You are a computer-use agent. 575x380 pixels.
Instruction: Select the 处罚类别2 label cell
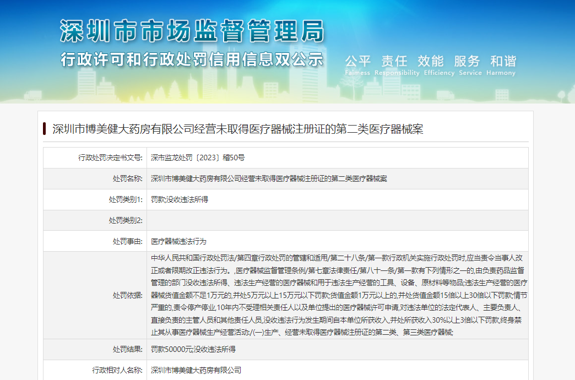(95, 220)
